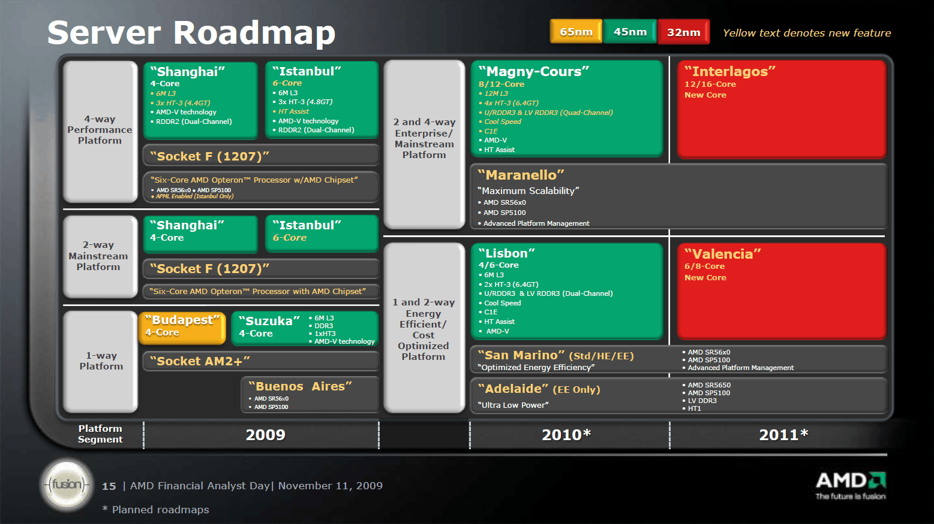The height and width of the screenshot is (524, 934).
Task: Click "U/RDDR3 & LV RDDR3 (Quad-Channel)" bullet
Action: point(548,113)
